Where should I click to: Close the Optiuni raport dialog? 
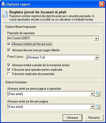click(x=102, y=4)
